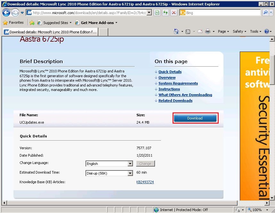Click the magnifier Search button
Screen dimensions: 275x213
click(x=265, y=12)
